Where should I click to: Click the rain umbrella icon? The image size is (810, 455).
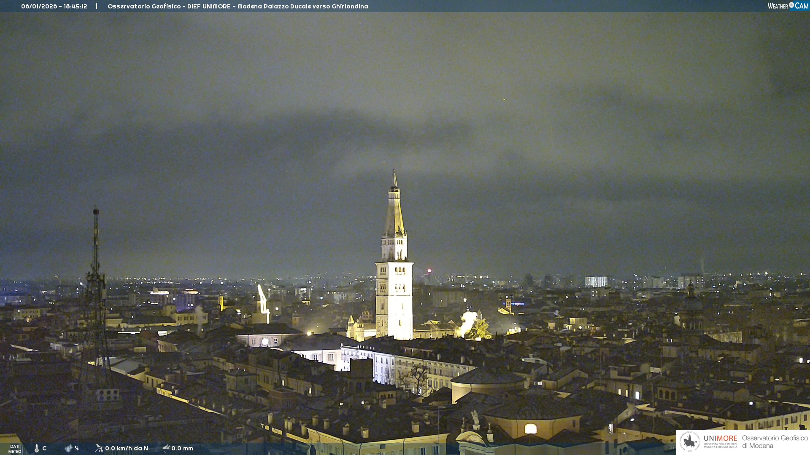pos(166,448)
